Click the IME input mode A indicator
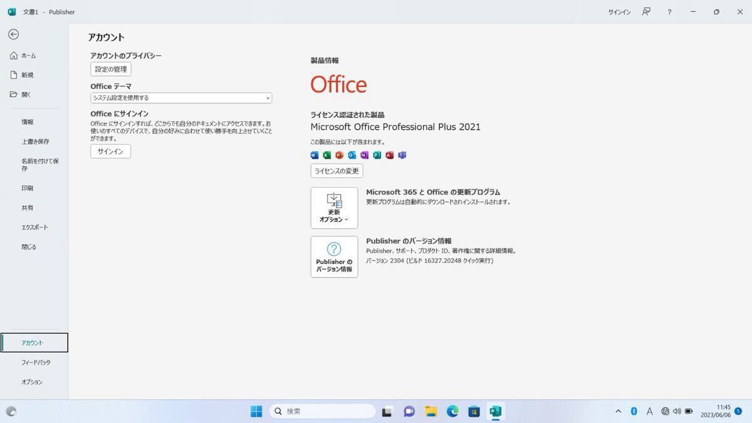 click(649, 412)
